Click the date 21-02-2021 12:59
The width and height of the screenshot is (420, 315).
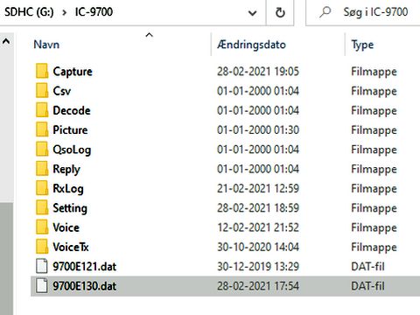(258, 189)
